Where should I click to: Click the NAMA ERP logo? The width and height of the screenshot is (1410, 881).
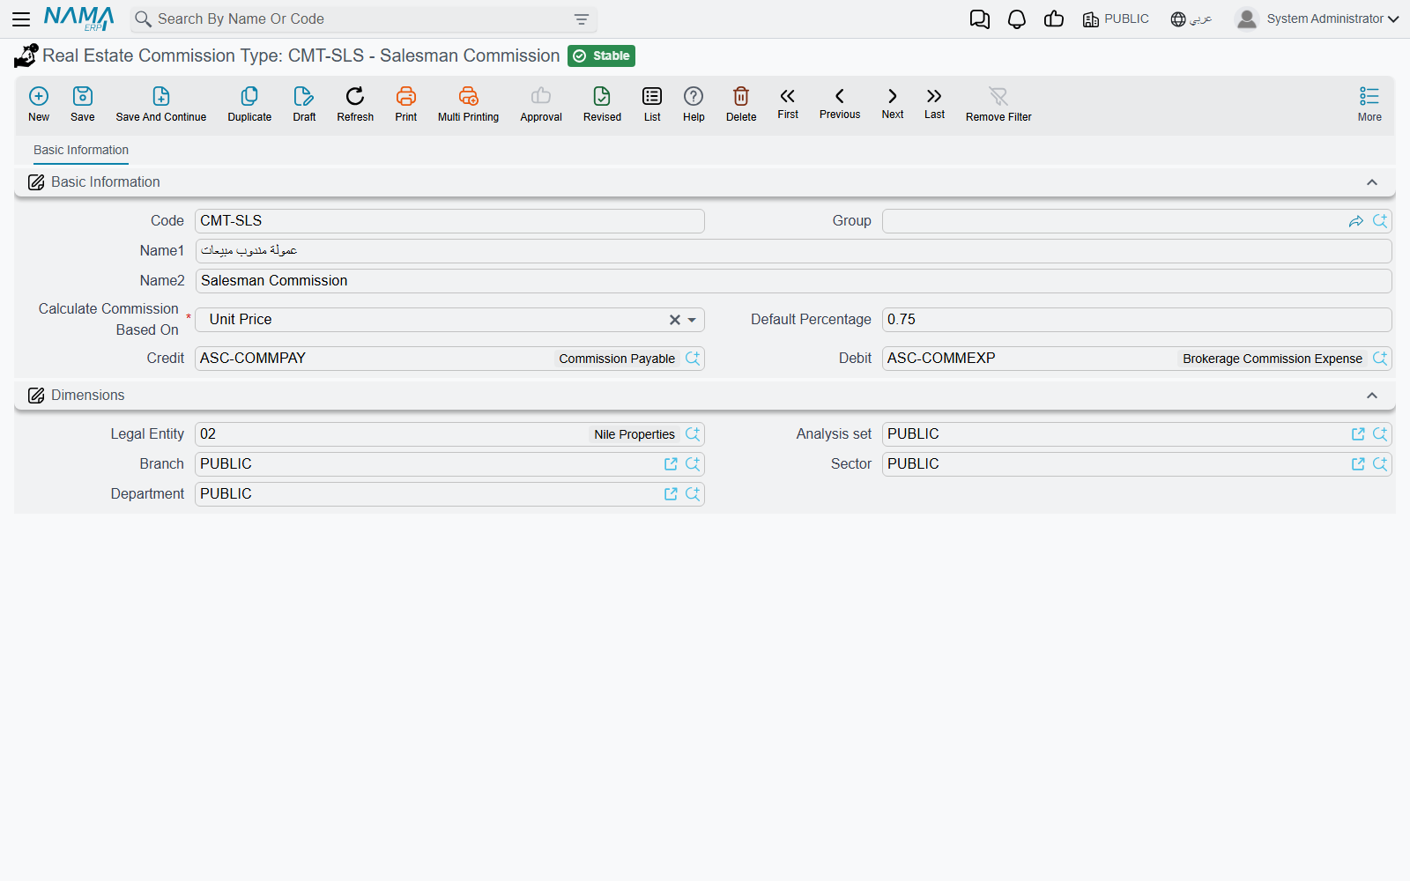(79, 19)
